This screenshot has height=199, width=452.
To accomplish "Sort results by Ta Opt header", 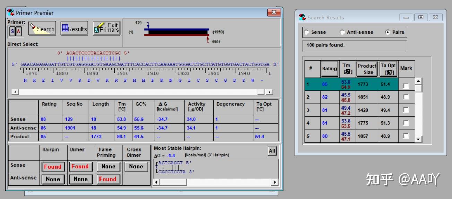I will [388, 69].
